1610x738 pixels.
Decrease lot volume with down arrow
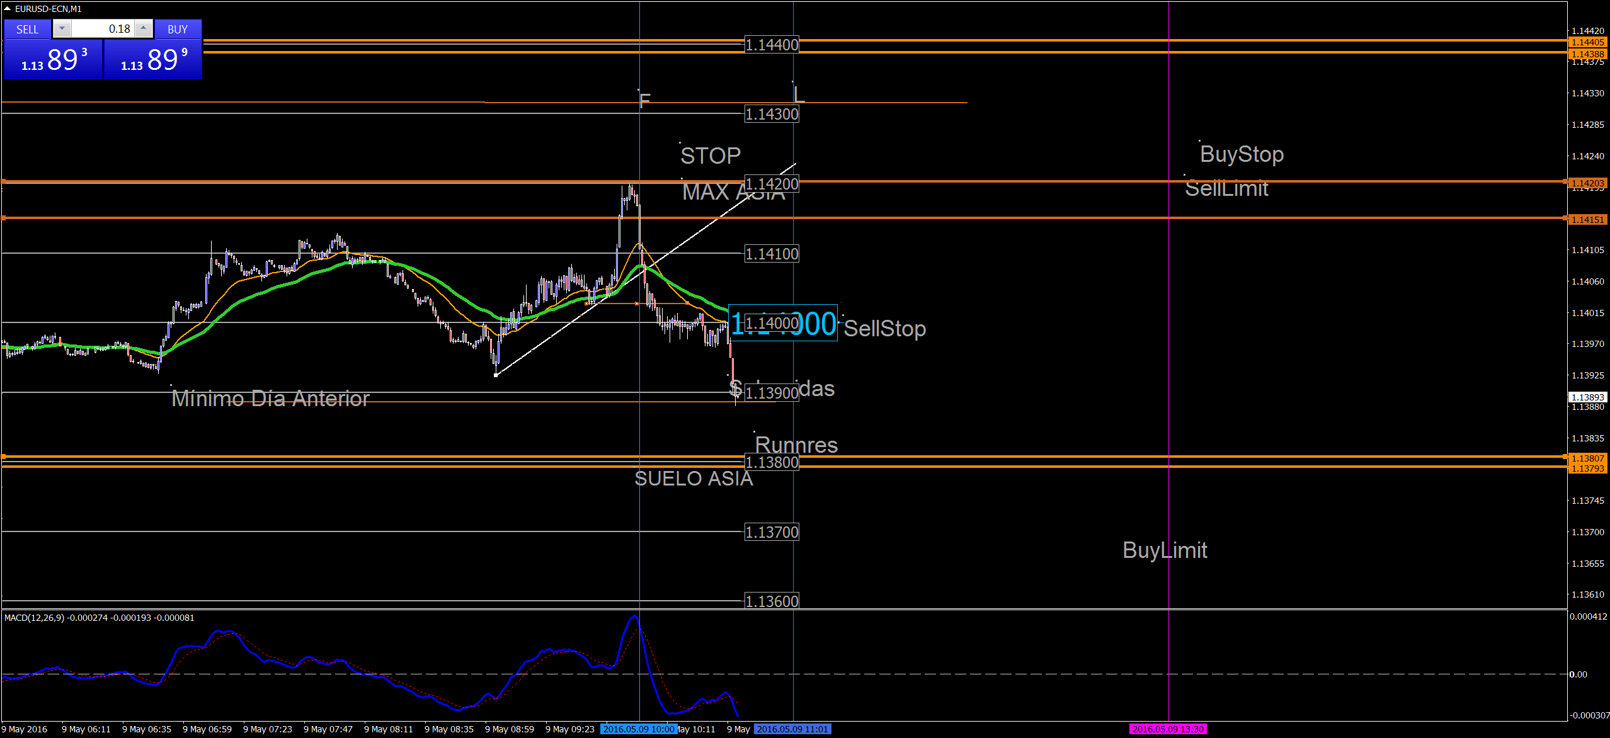62,28
